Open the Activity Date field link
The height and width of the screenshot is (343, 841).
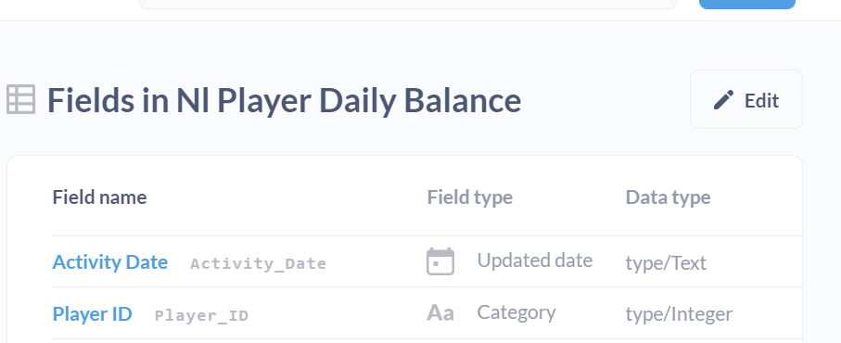(x=110, y=262)
